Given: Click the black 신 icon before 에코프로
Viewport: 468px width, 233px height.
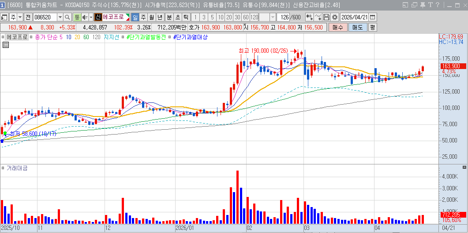Looking at the screenshot, I should coord(98,17).
